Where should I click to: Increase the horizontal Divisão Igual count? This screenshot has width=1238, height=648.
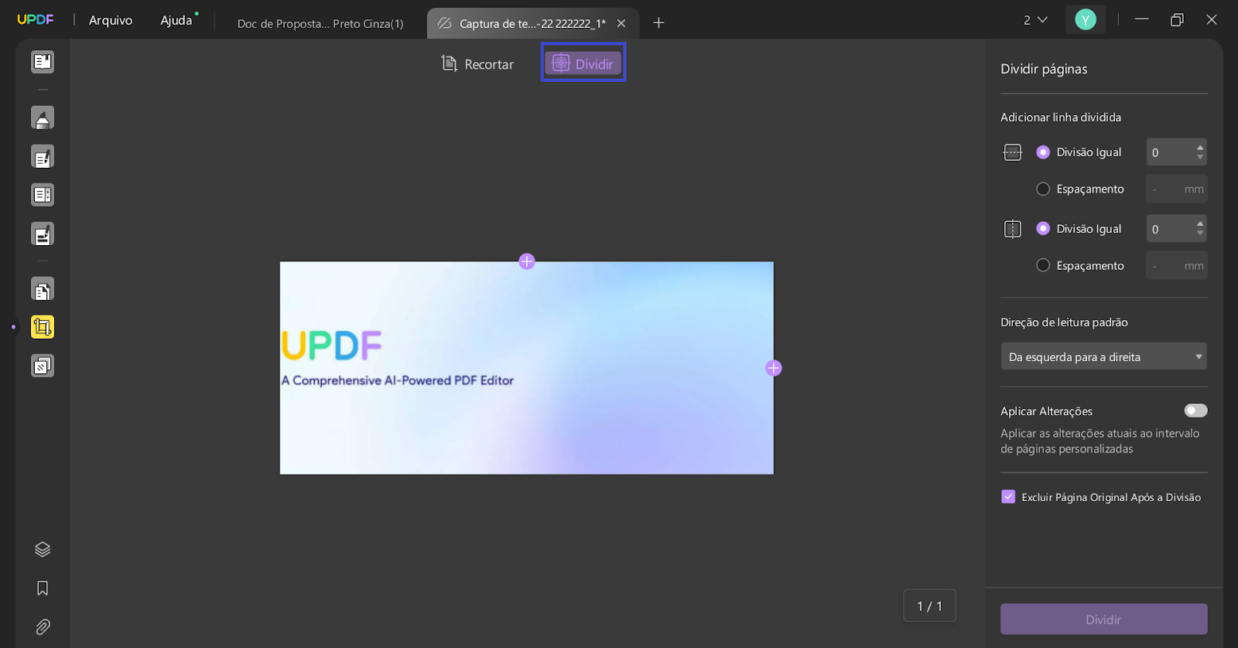1200,147
